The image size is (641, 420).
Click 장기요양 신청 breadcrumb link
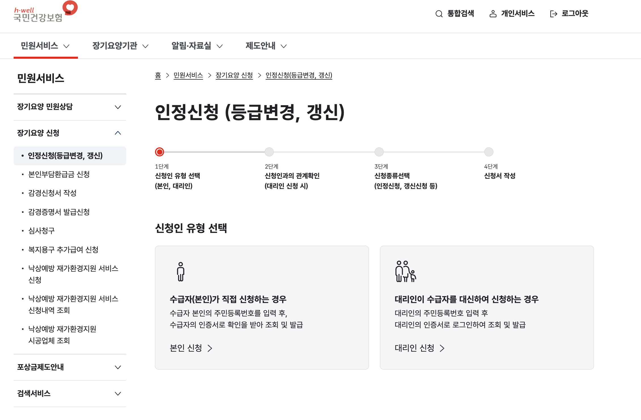pos(234,75)
